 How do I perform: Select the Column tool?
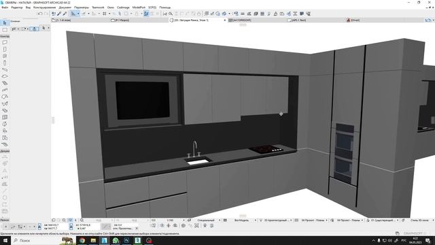tap(5, 63)
